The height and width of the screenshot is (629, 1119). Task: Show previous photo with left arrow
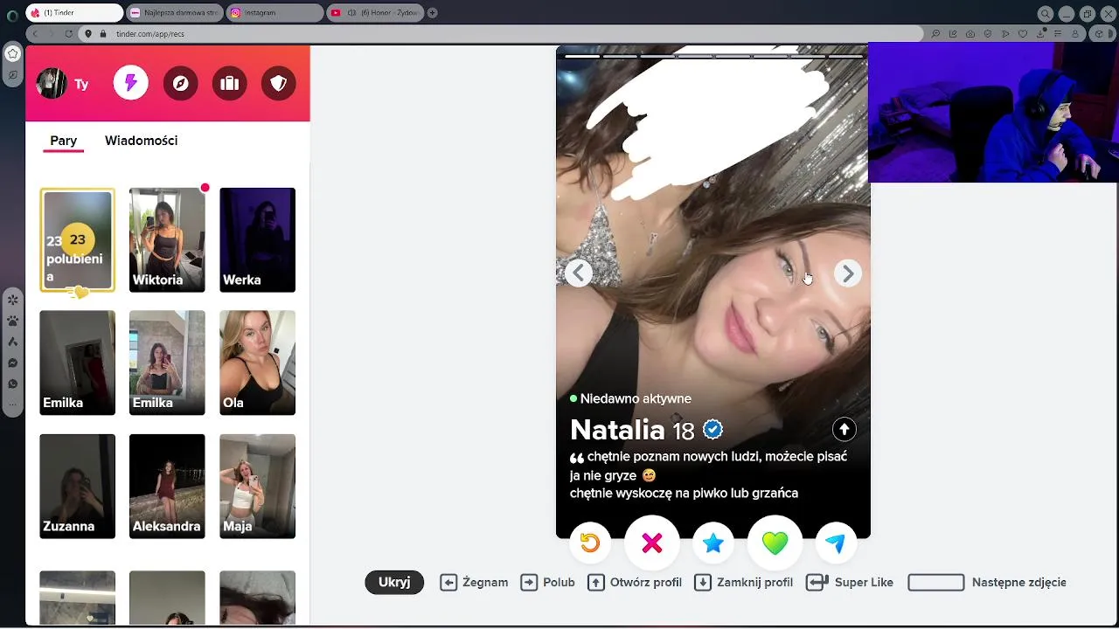[x=578, y=273]
